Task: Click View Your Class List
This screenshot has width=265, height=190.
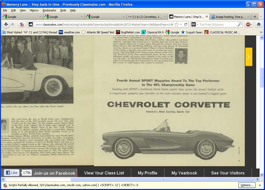Action: coord(104,173)
